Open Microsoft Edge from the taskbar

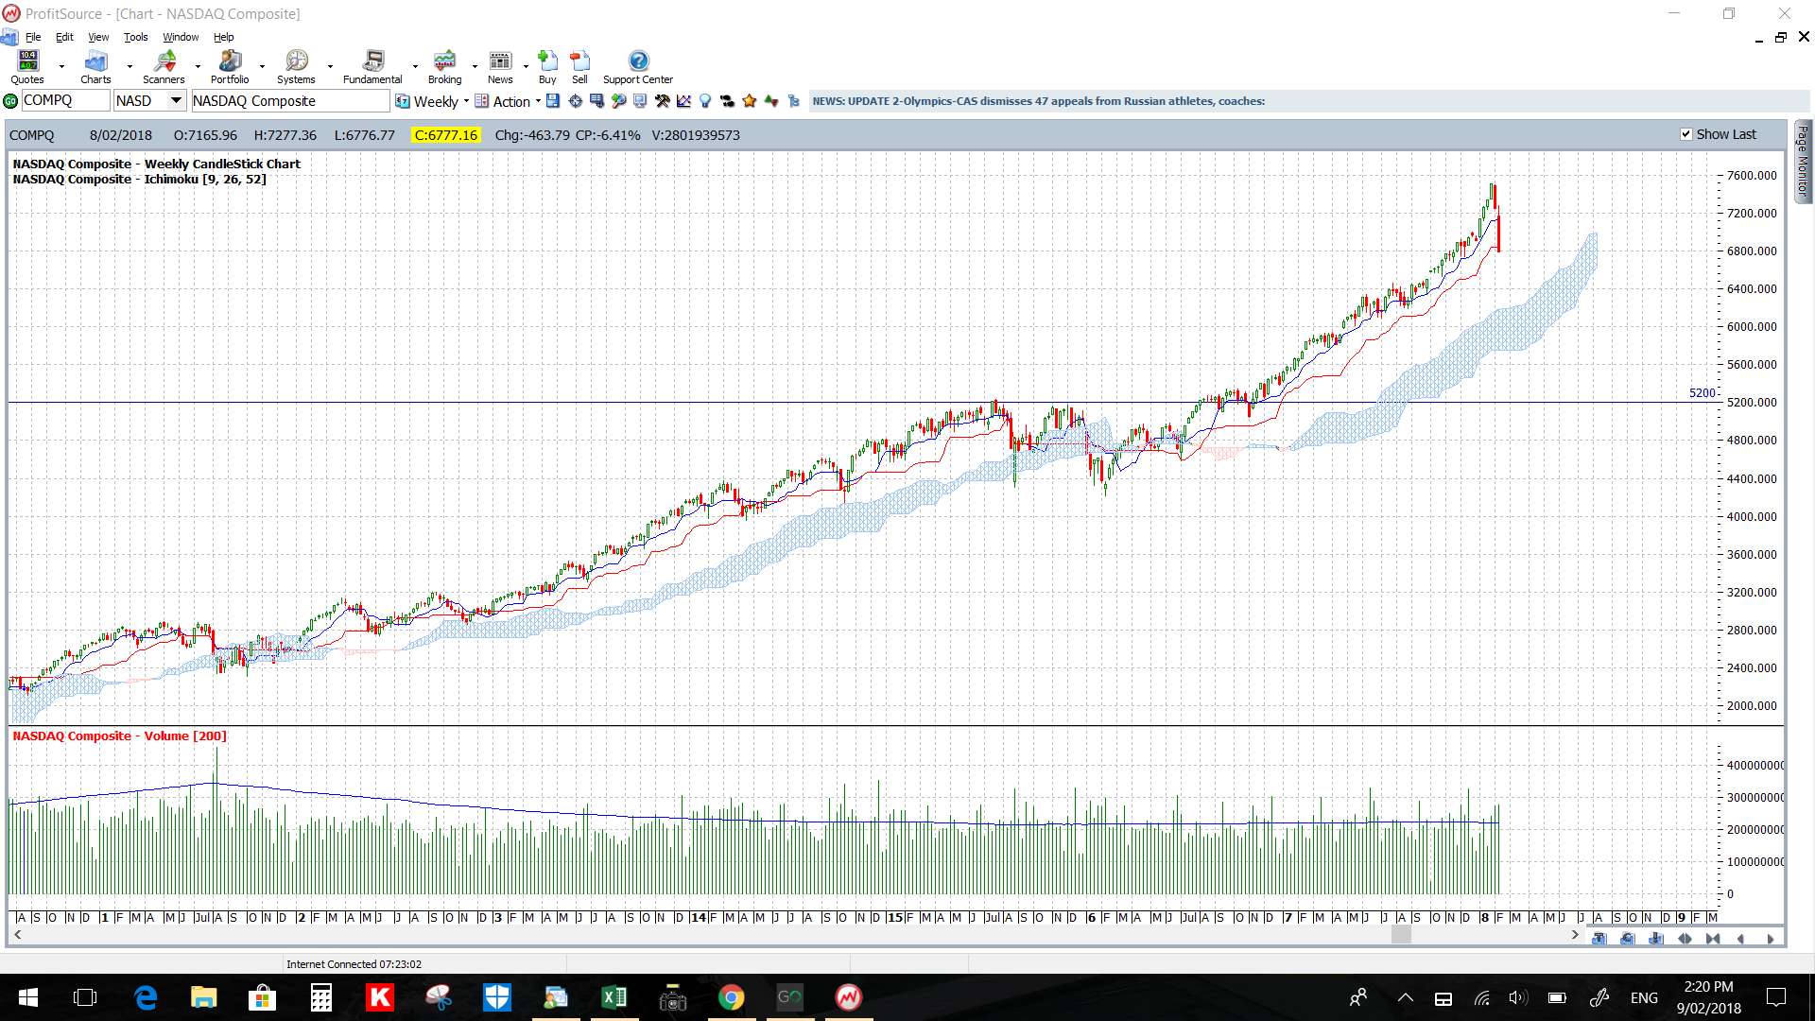(x=146, y=997)
